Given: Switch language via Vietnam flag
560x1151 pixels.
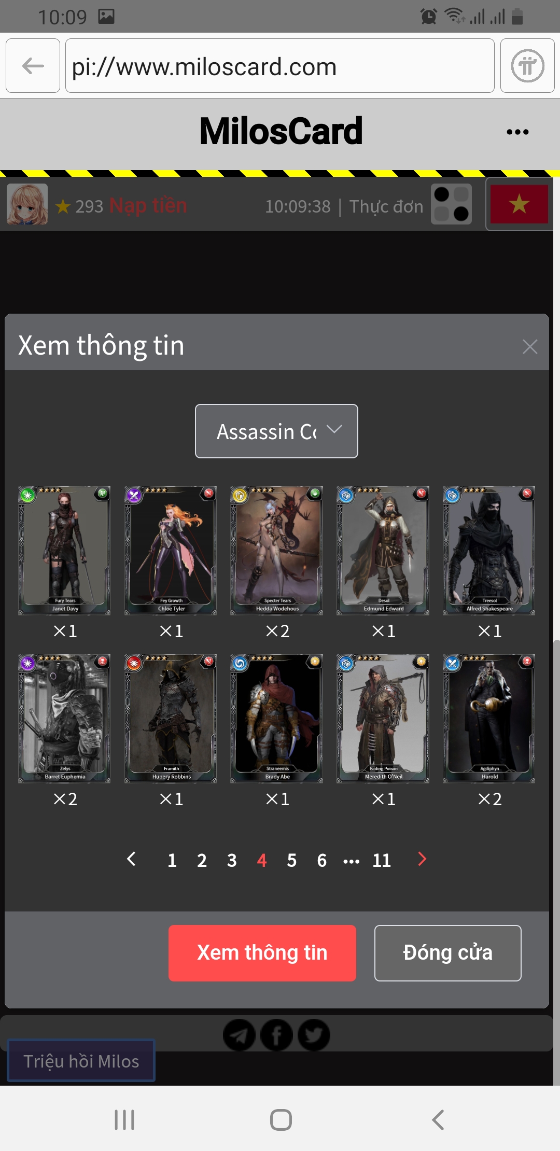Looking at the screenshot, I should [519, 204].
